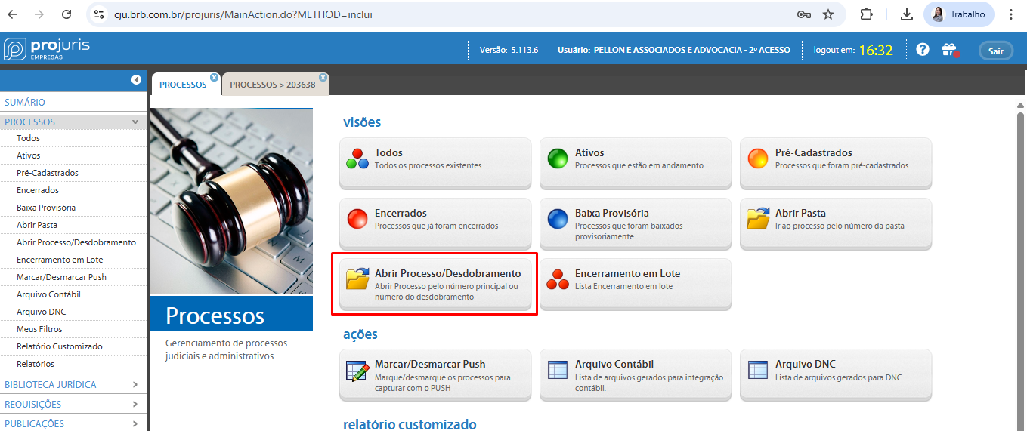Viewport: 1027px width, 431px height.
Task: Click the password key icon in address bar
Action: [x=804, y=14]
